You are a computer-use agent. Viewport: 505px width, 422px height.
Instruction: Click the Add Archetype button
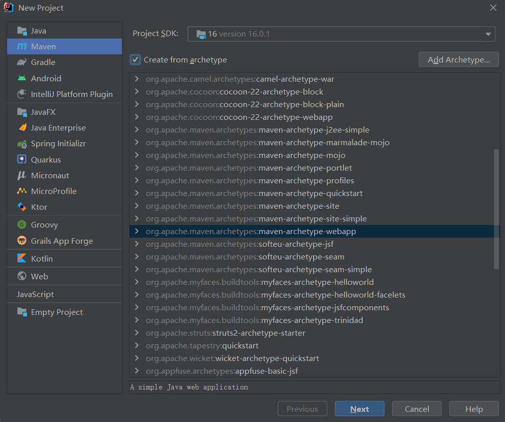coord(459,60)
